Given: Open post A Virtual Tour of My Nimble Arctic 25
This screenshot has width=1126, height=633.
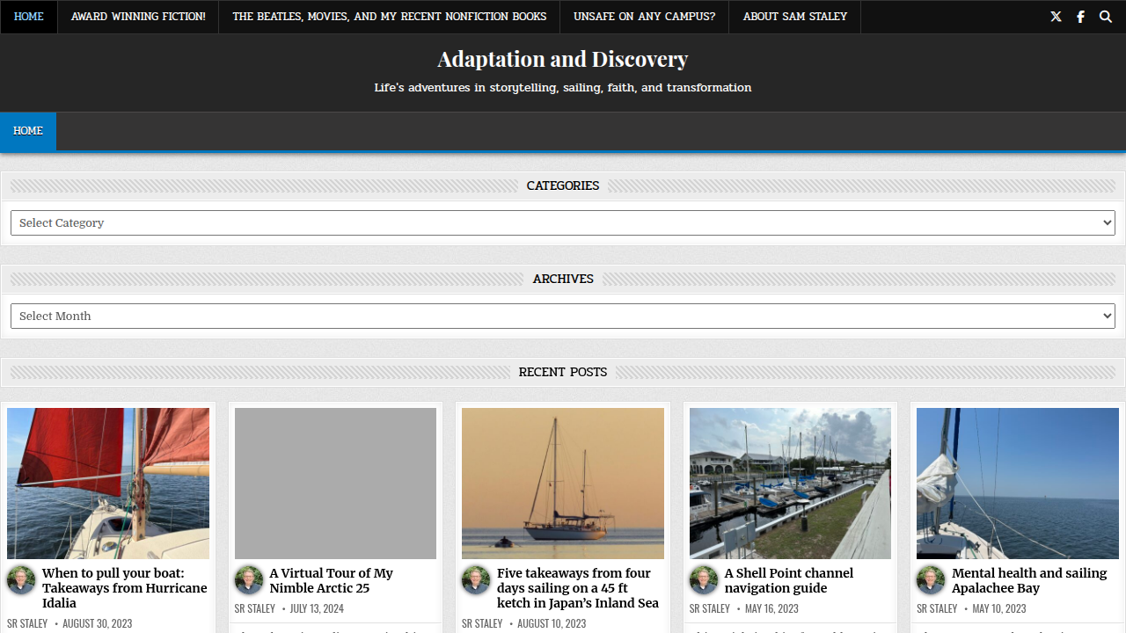Looking at the screenshot, I should point(332,580).
